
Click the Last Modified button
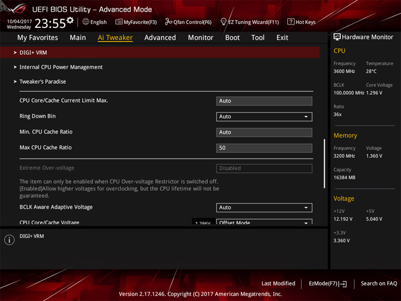tap(278, 284)
